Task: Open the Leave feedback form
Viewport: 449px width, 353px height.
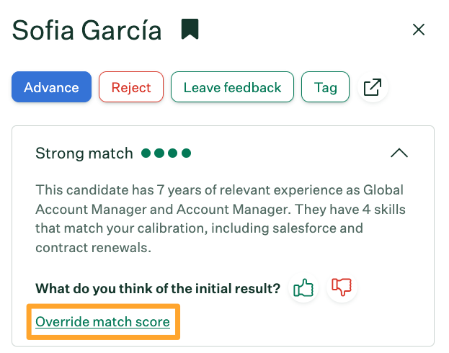Action: pos(232,88)
